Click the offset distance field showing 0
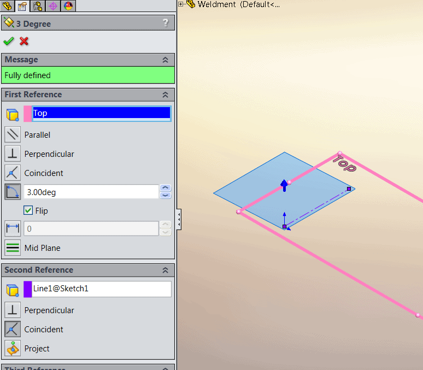The width and height of the screenshot is (423, 370). coord(91,228)
